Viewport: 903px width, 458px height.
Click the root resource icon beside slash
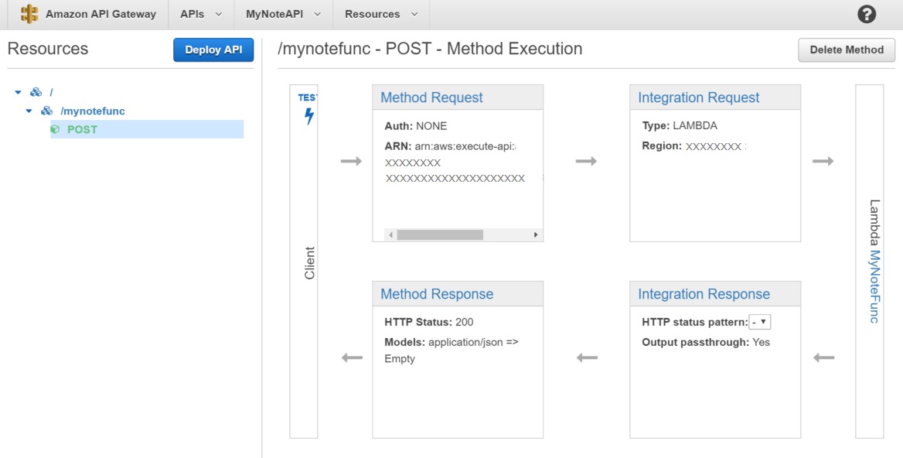tap(36, 92)
